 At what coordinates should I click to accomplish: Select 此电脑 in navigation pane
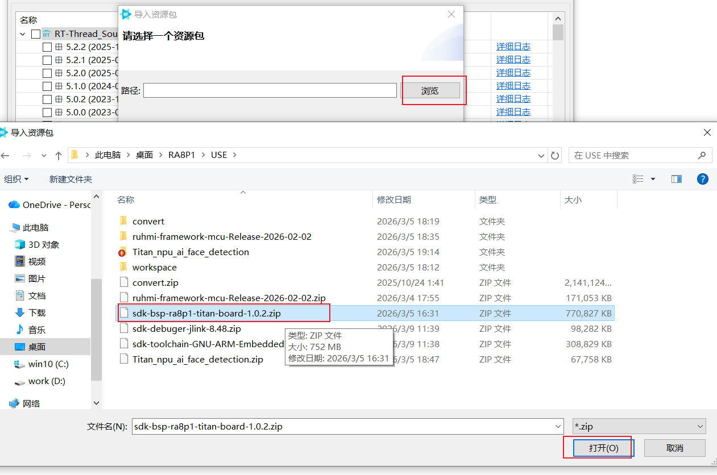[30, 227]
